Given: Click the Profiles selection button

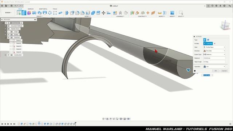Looking at the screenshot, I should pos(208,44).
